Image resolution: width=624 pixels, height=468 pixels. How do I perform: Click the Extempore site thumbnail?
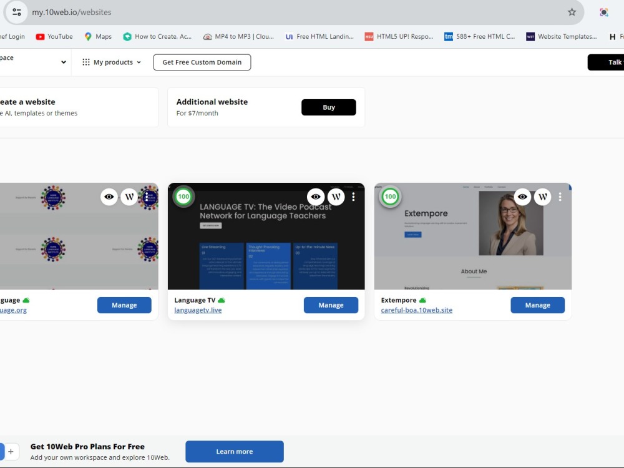point(473,236)
